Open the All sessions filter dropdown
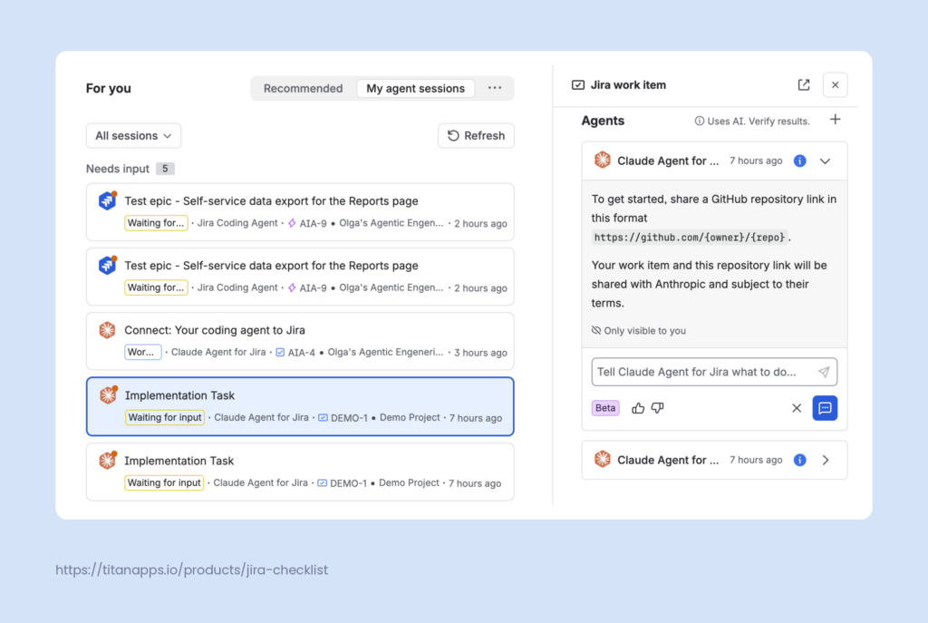Viewport: 928px width, 623px height. pyautogui.click(x=134, y=136)
